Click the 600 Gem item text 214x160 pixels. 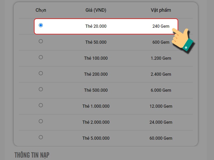click(x=161, y=42)
